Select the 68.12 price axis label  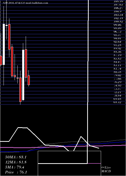(117, 102)
